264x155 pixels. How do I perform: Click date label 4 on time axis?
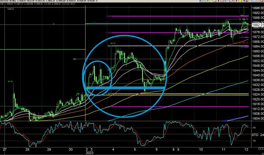(113, 150)
